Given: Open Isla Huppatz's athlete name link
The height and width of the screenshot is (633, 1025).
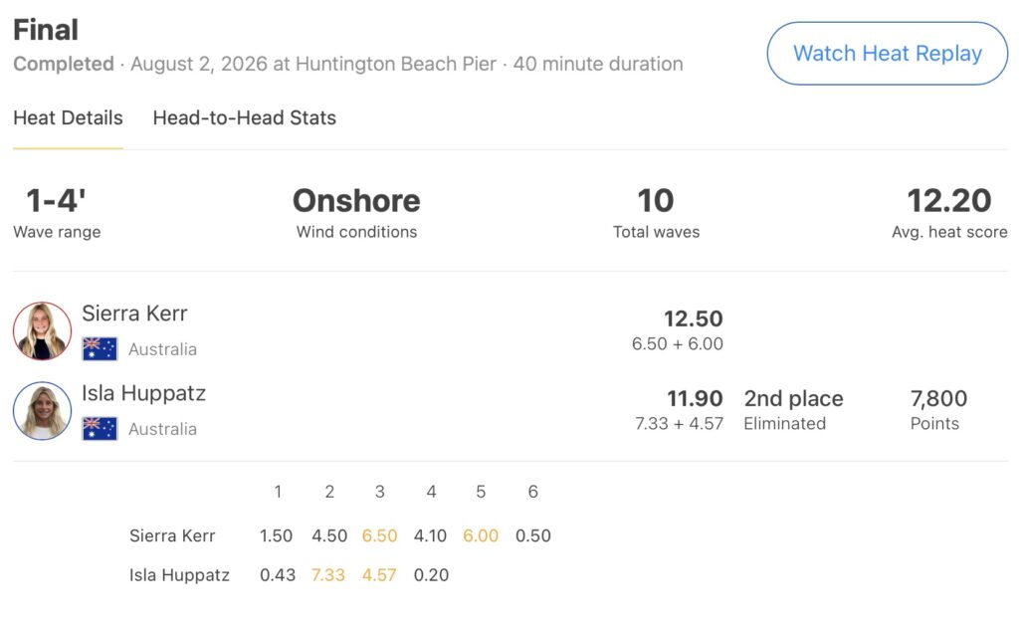Looking at the screenshot, I should pos(144,393).
